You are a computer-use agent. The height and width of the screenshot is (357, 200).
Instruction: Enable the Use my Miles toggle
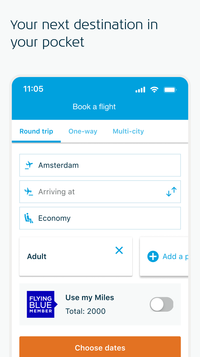161,304
